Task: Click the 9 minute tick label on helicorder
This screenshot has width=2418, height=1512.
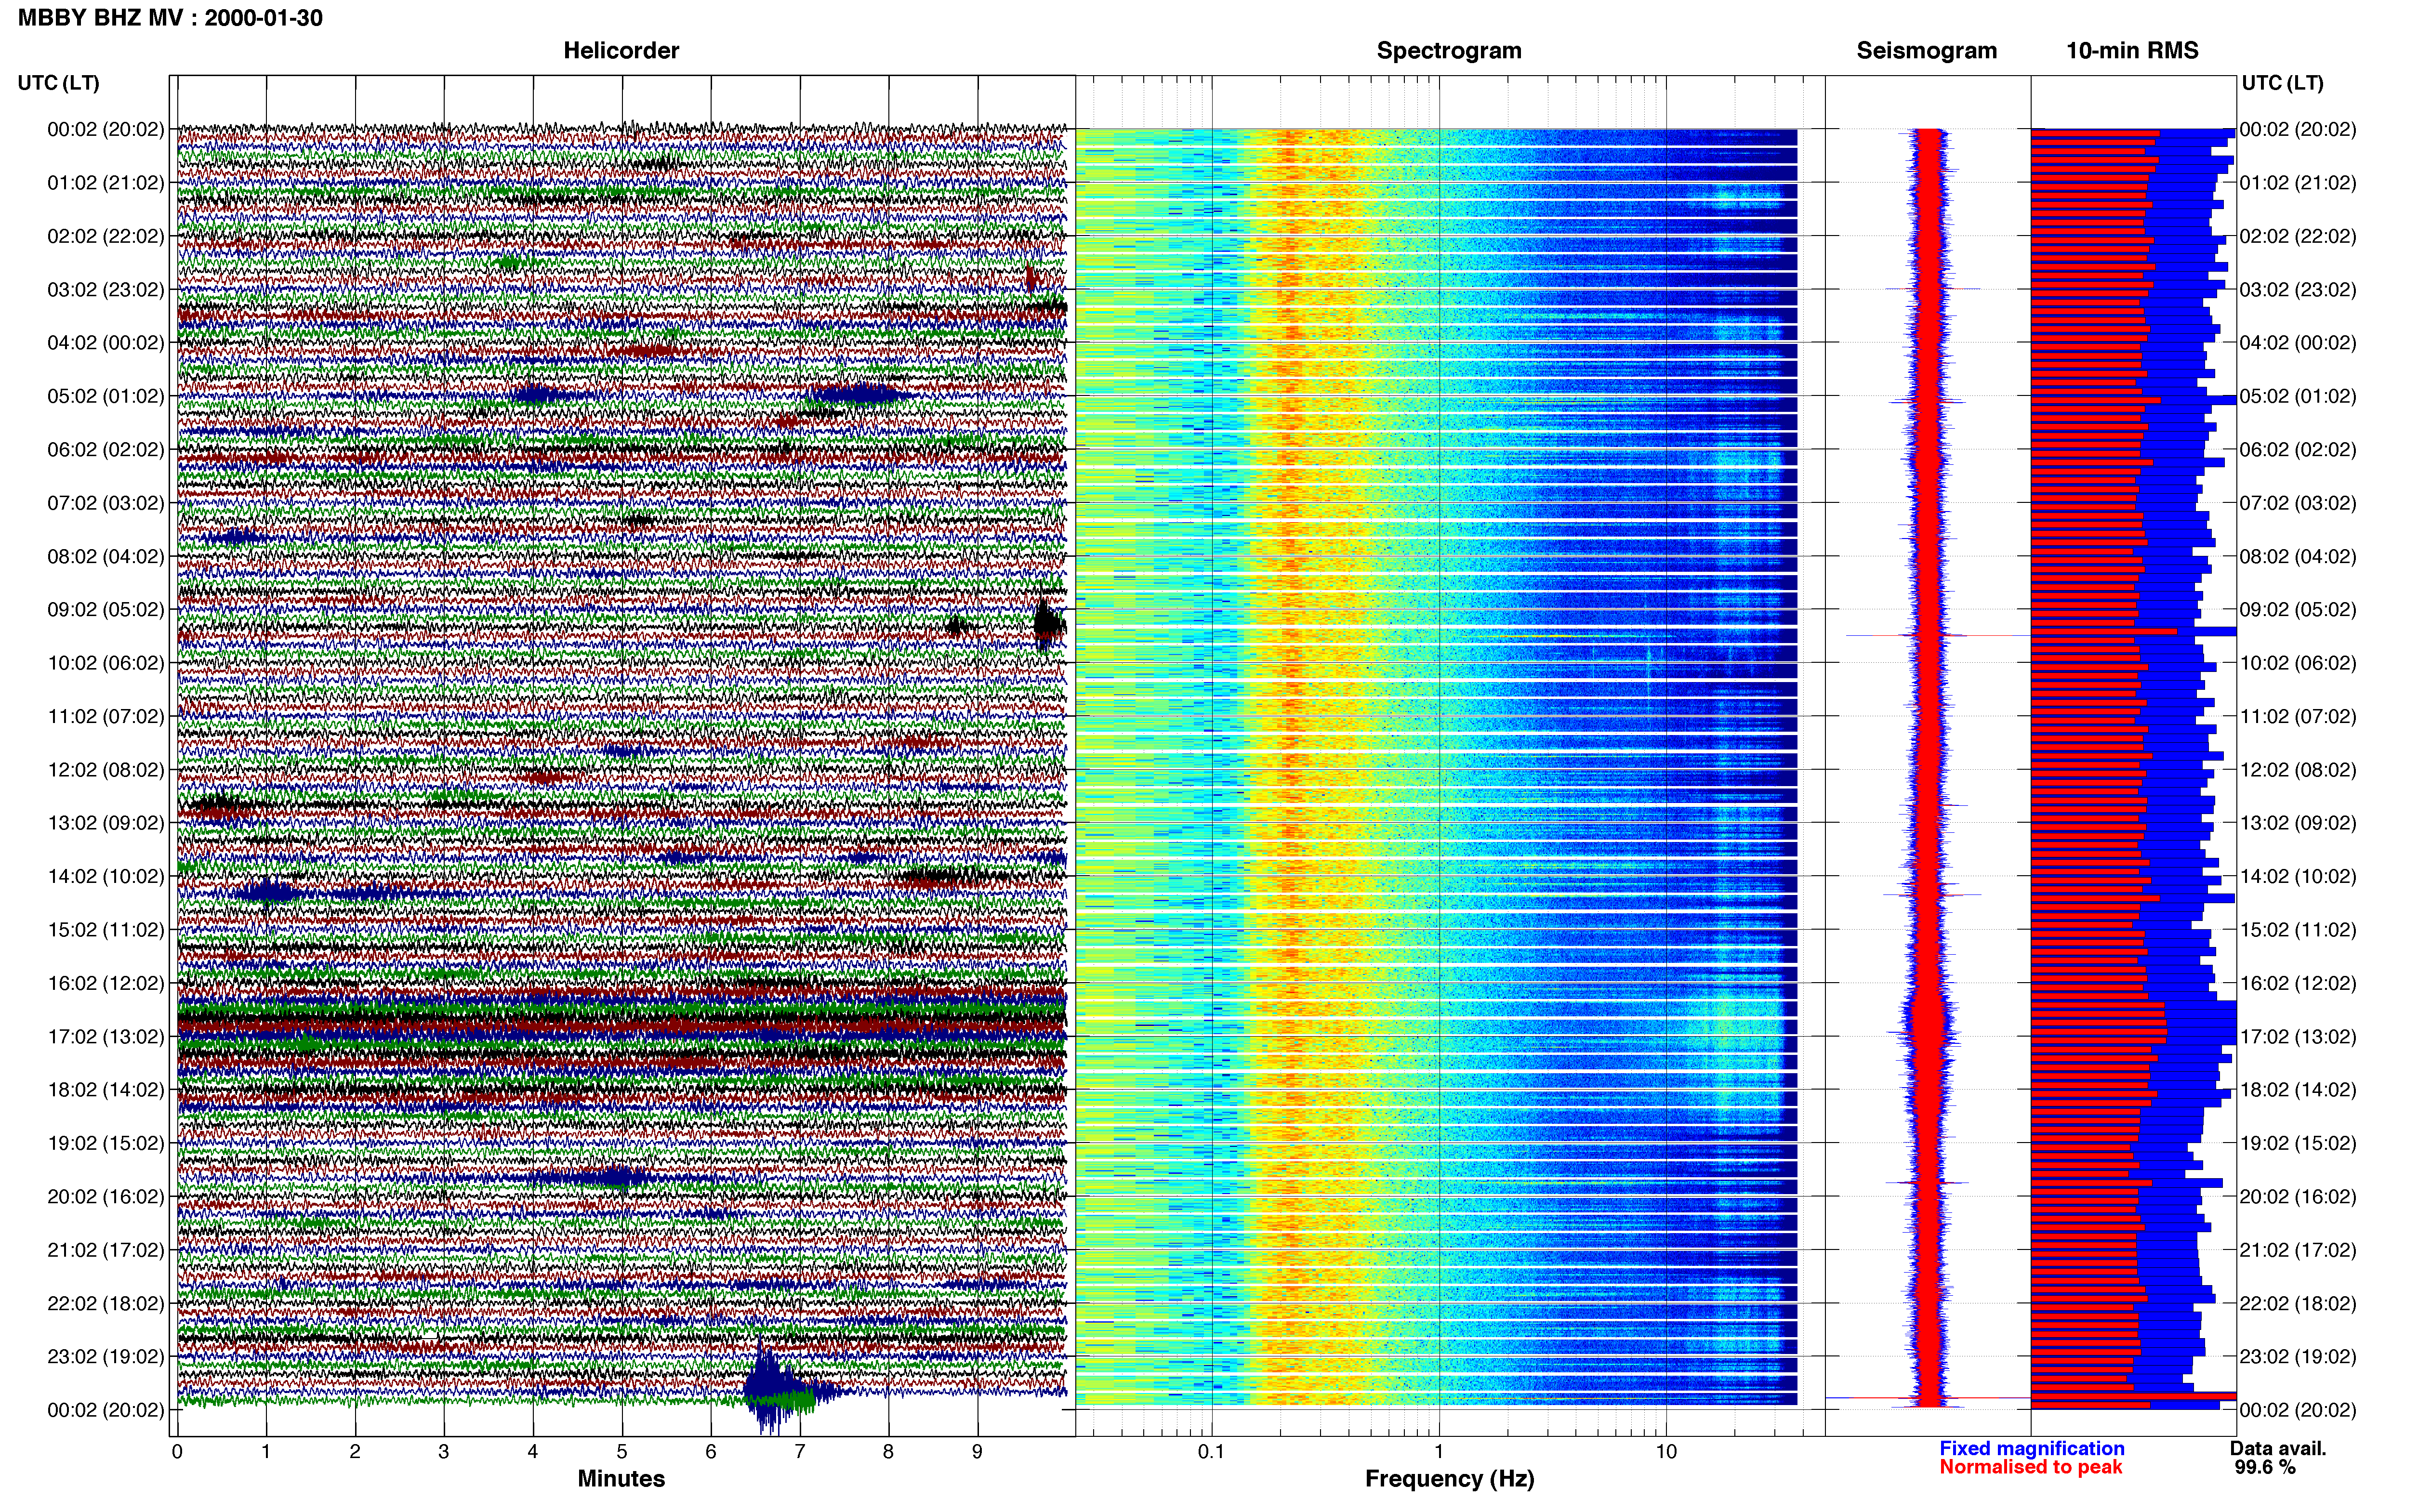Action: pyautogui.click(x=977, y=1451)
